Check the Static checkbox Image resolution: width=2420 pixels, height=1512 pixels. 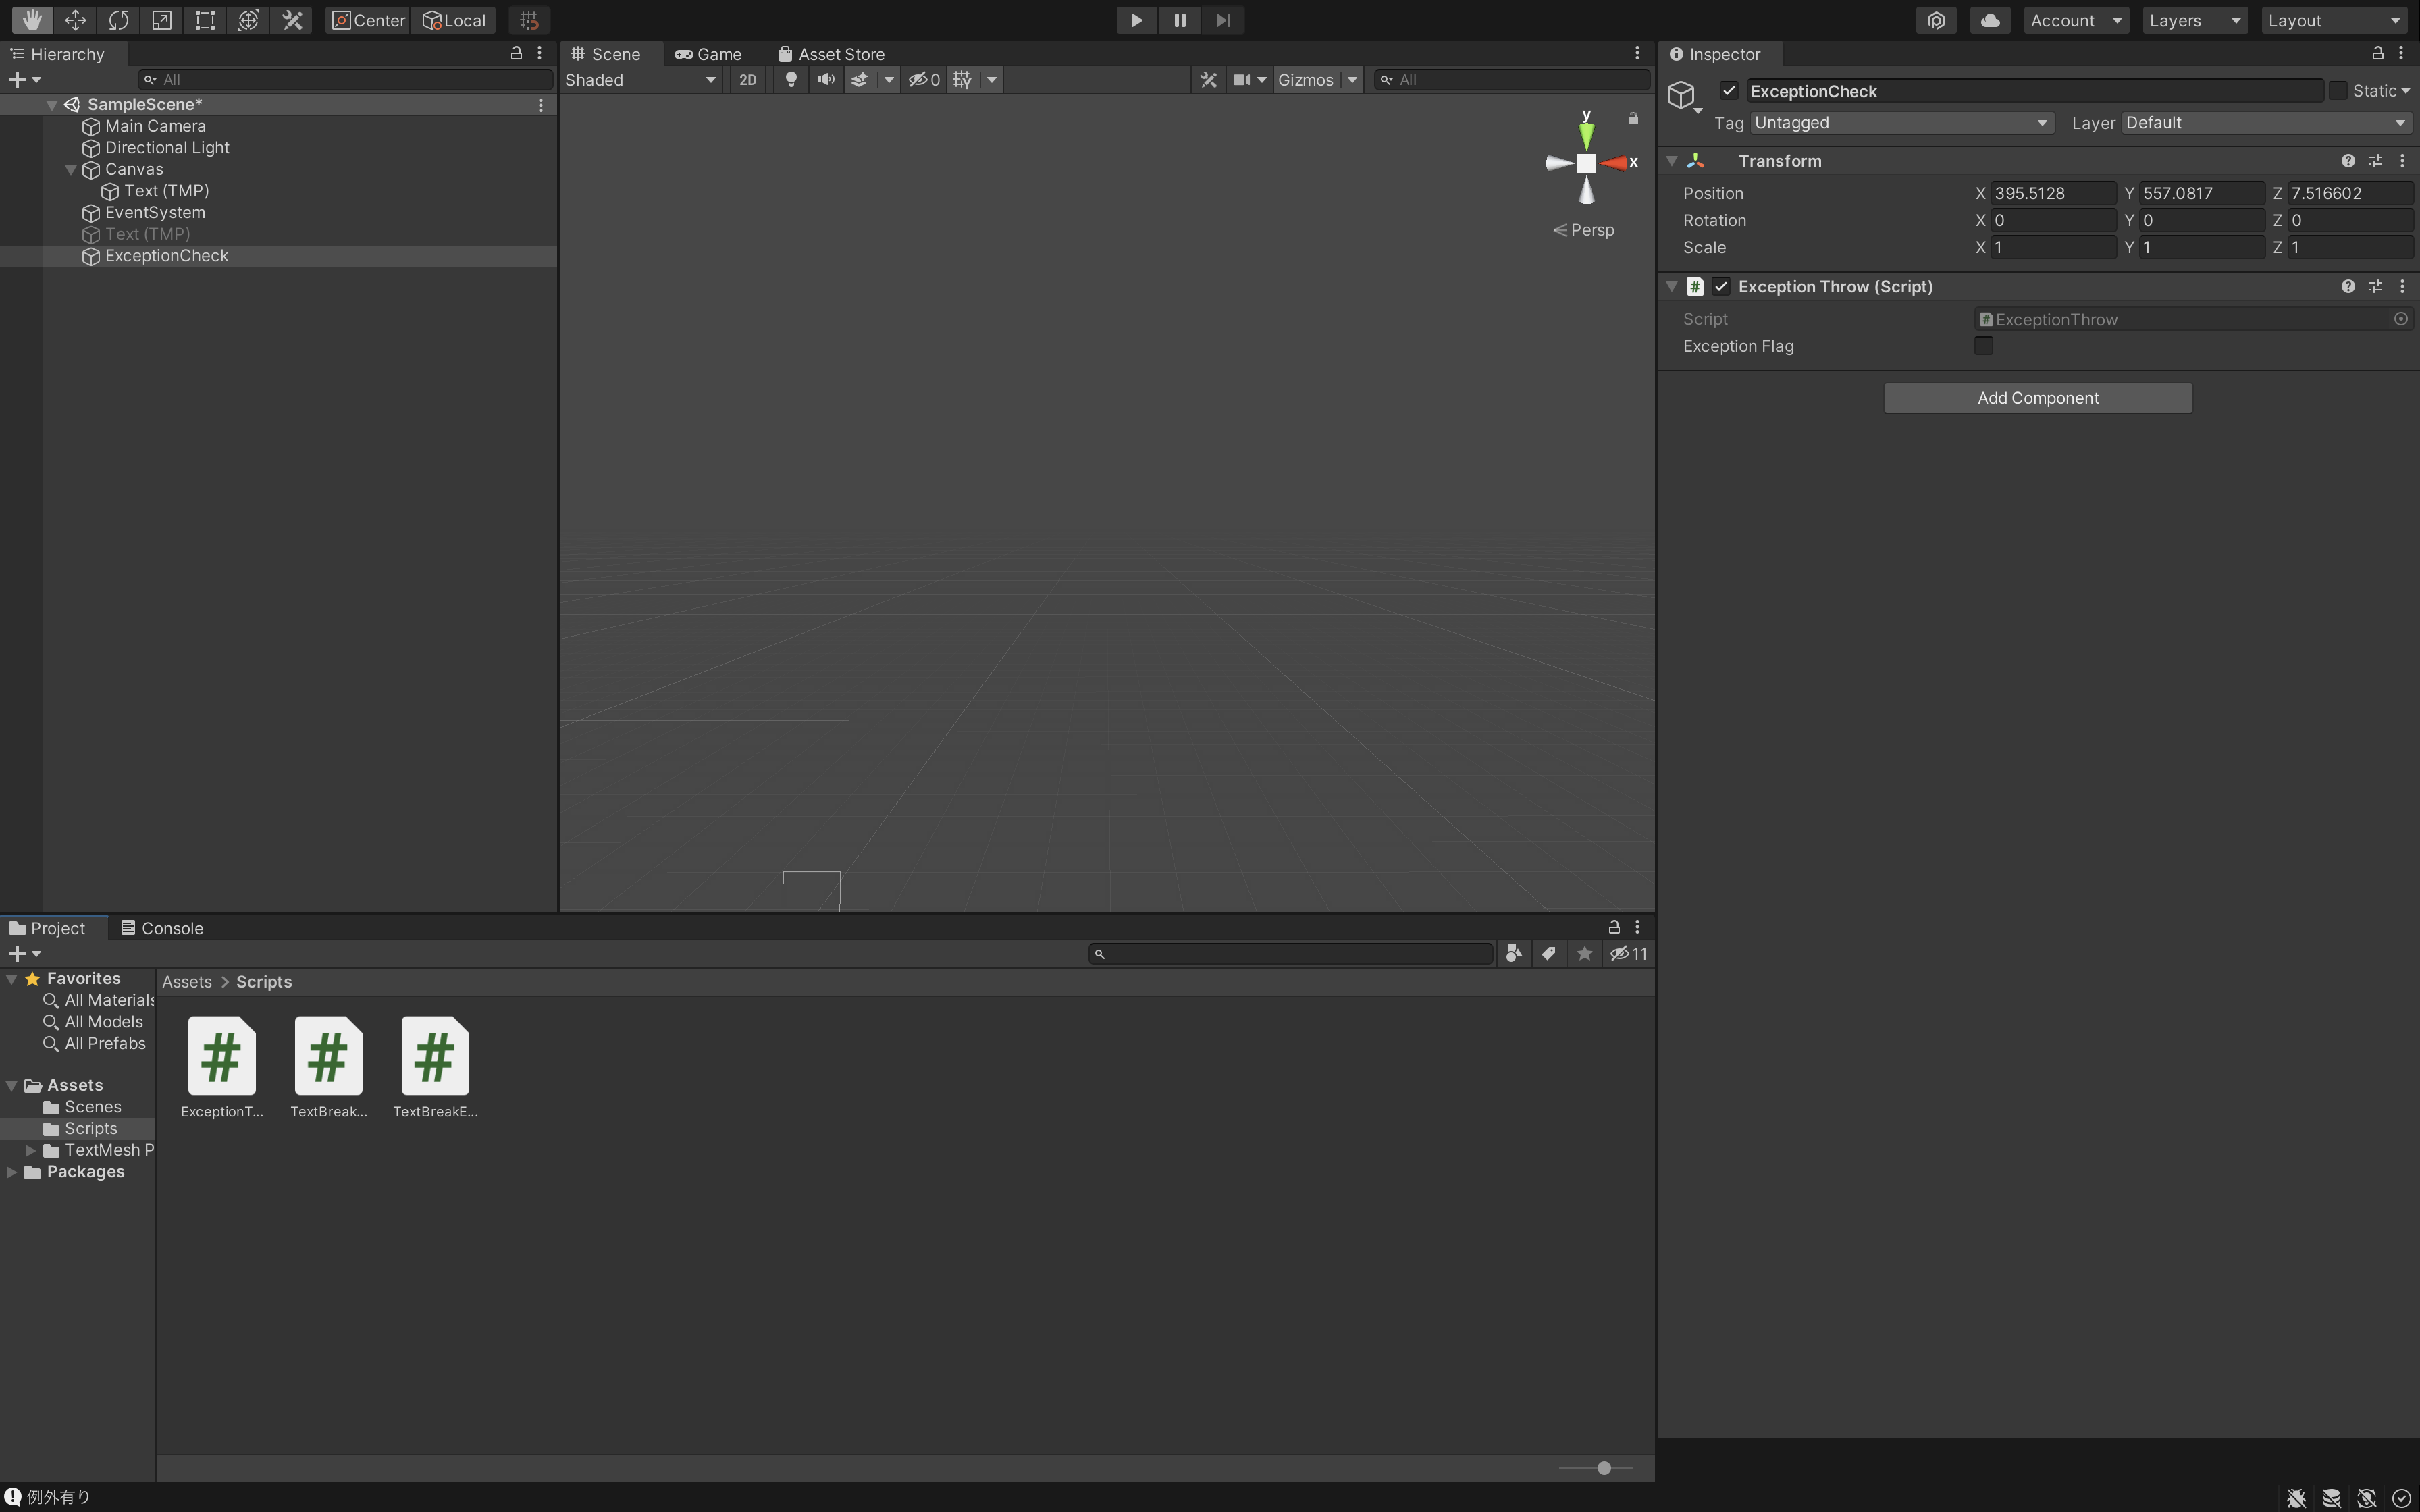[2337, 91]
